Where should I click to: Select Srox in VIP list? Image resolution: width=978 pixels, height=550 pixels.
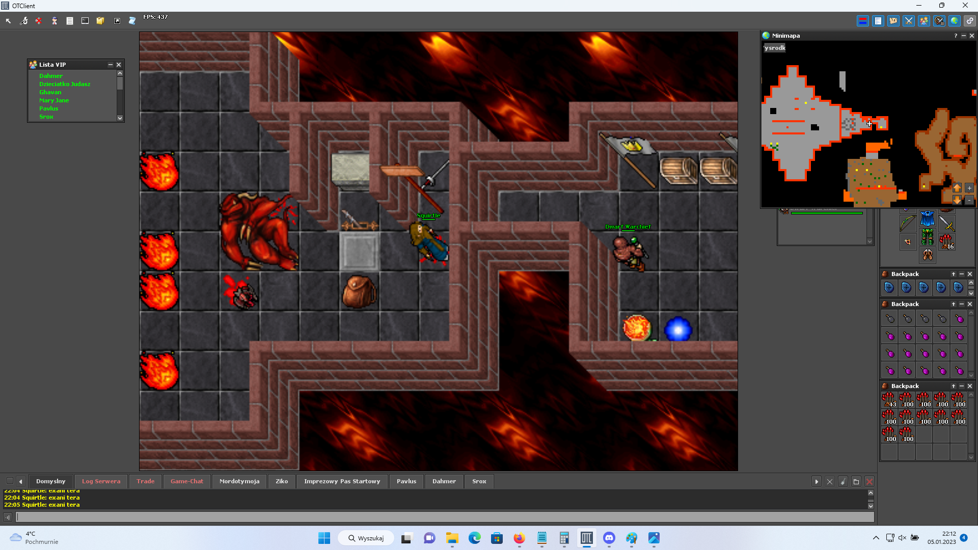pyautogui.click(x=46, y=117)
